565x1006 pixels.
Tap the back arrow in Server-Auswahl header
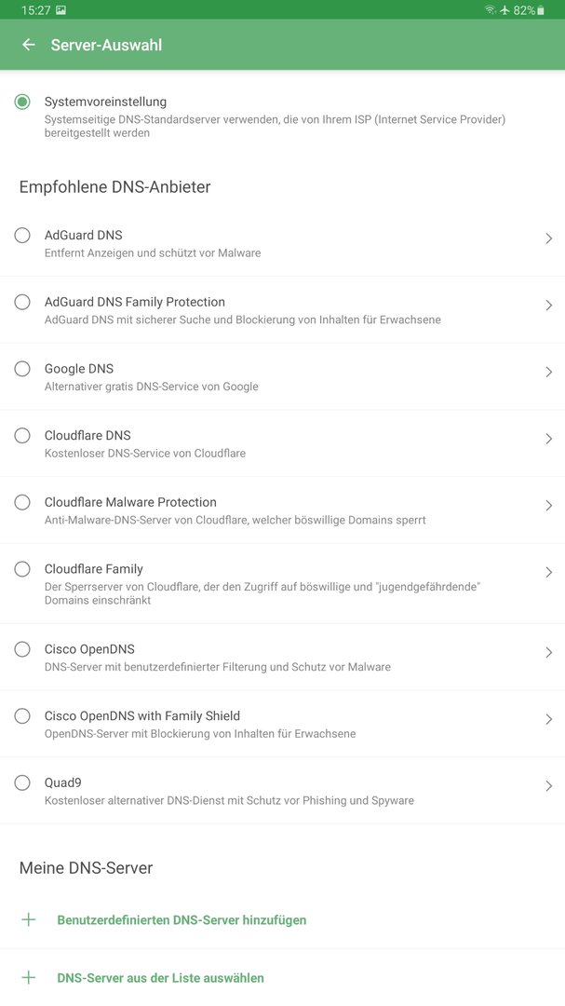(x=28, y=45)
